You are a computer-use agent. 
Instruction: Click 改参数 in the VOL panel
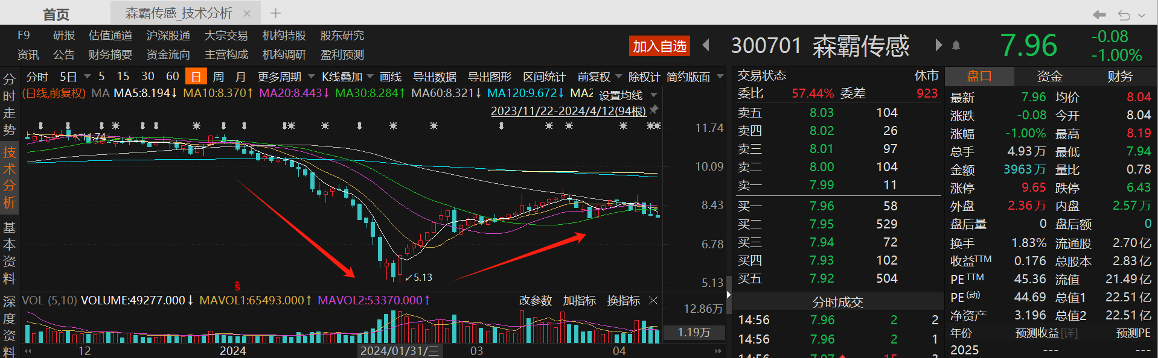536,300
